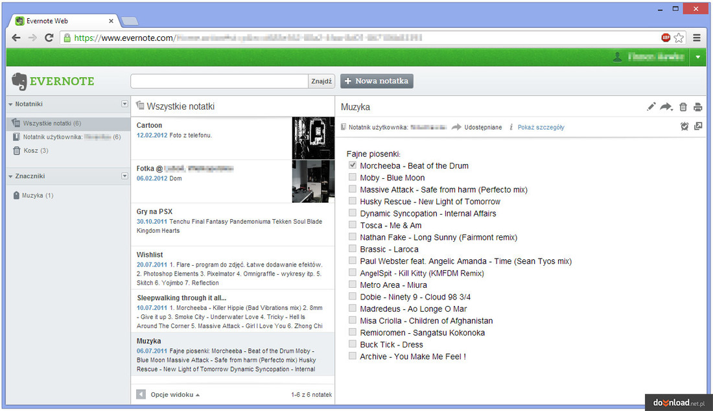The image size is (713, 411).
Task: Close the Evernote Web tab
Action: point(111,21)
